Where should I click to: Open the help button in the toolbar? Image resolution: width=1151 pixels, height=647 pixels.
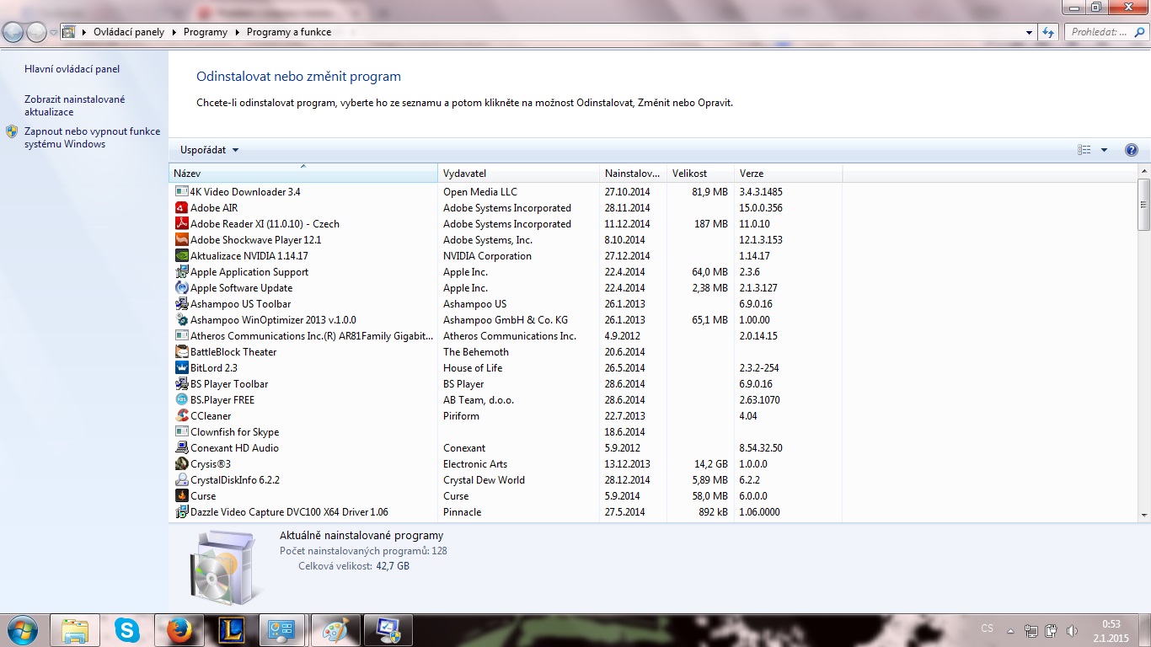click(1132, 150)
